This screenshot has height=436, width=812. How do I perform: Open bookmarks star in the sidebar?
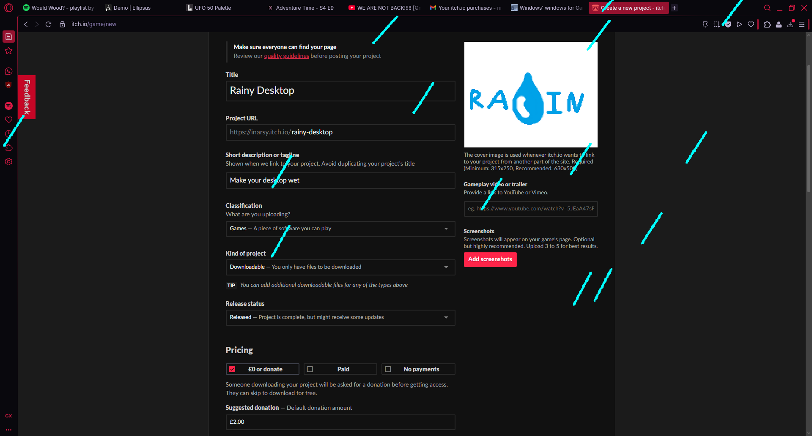8,51
